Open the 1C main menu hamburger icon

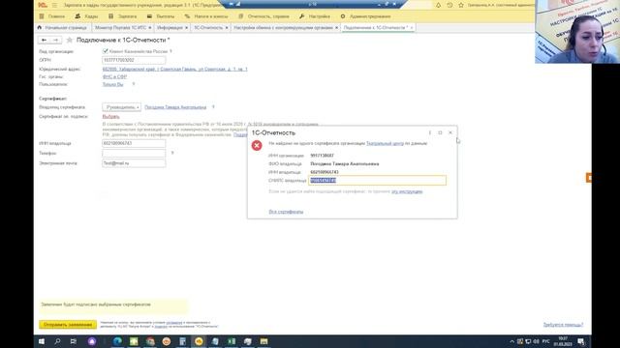(x=54, y=5)
